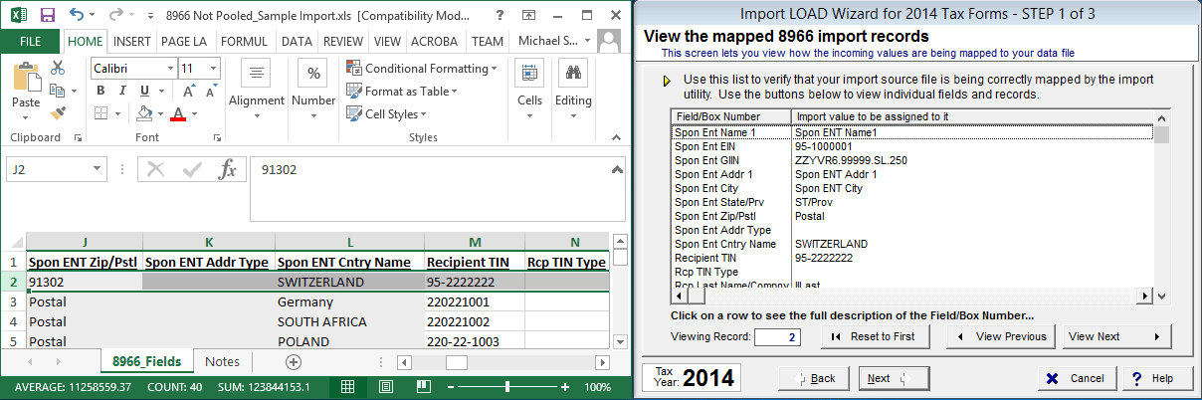Open Format as Table menu

pos(402,92)
